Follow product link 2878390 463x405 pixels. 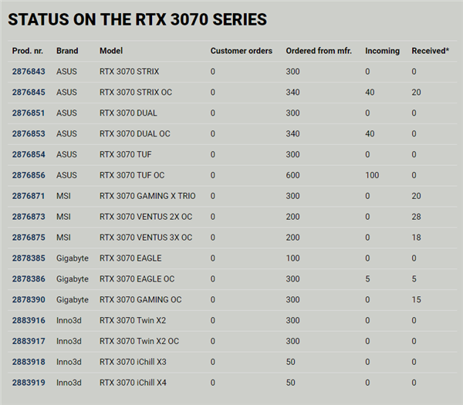pyautogui.click(x=28, y=299)
